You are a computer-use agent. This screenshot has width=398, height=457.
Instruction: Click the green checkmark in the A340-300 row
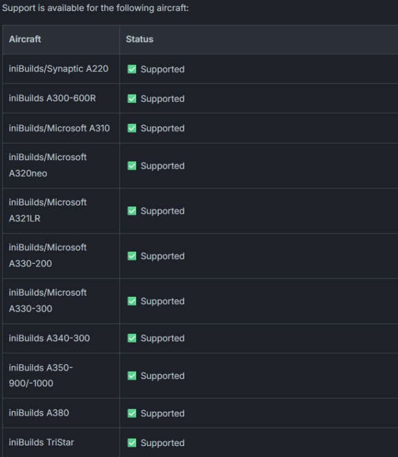(x=132, y=338)
